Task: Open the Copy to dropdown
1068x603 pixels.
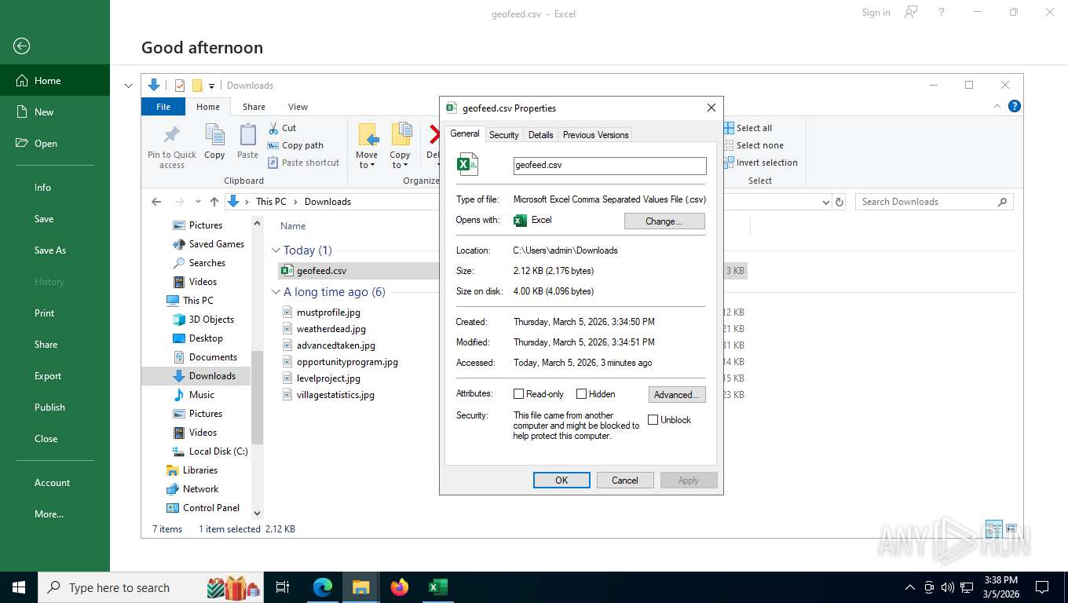Action: (x=400, y=160)
